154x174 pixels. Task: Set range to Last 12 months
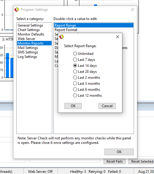(x=75, y=96)
